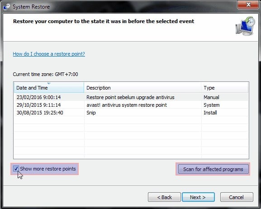The image size is (261, 209).
Task: Click the Description column header
Action: [142, 87]
